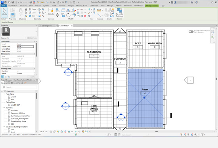
Task: Toggle the Sloped Ceiling Space checkbox
Action: pos(9,121)
